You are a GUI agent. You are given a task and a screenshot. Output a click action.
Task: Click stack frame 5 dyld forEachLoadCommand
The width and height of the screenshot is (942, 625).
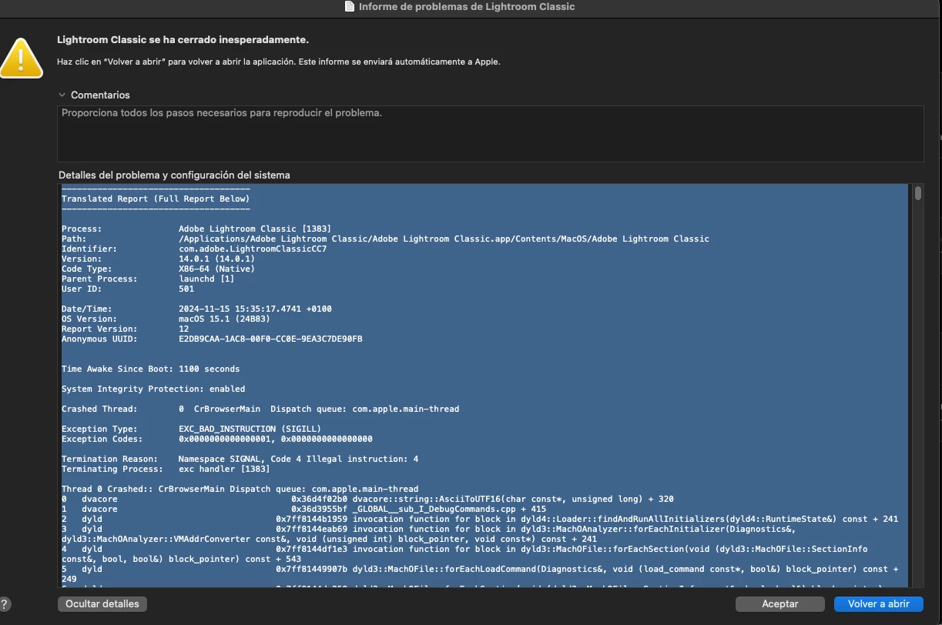click(x=480, y=573)
